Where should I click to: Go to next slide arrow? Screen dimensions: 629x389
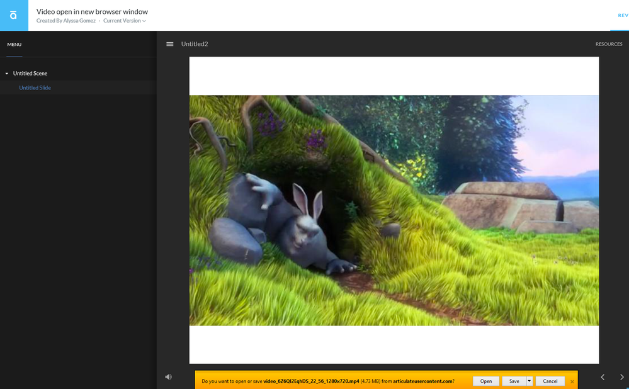point(622,377)
